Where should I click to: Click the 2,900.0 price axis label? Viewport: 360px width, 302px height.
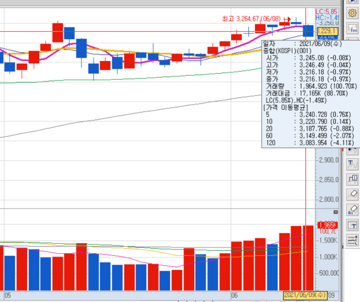click(x=329, y=160)
